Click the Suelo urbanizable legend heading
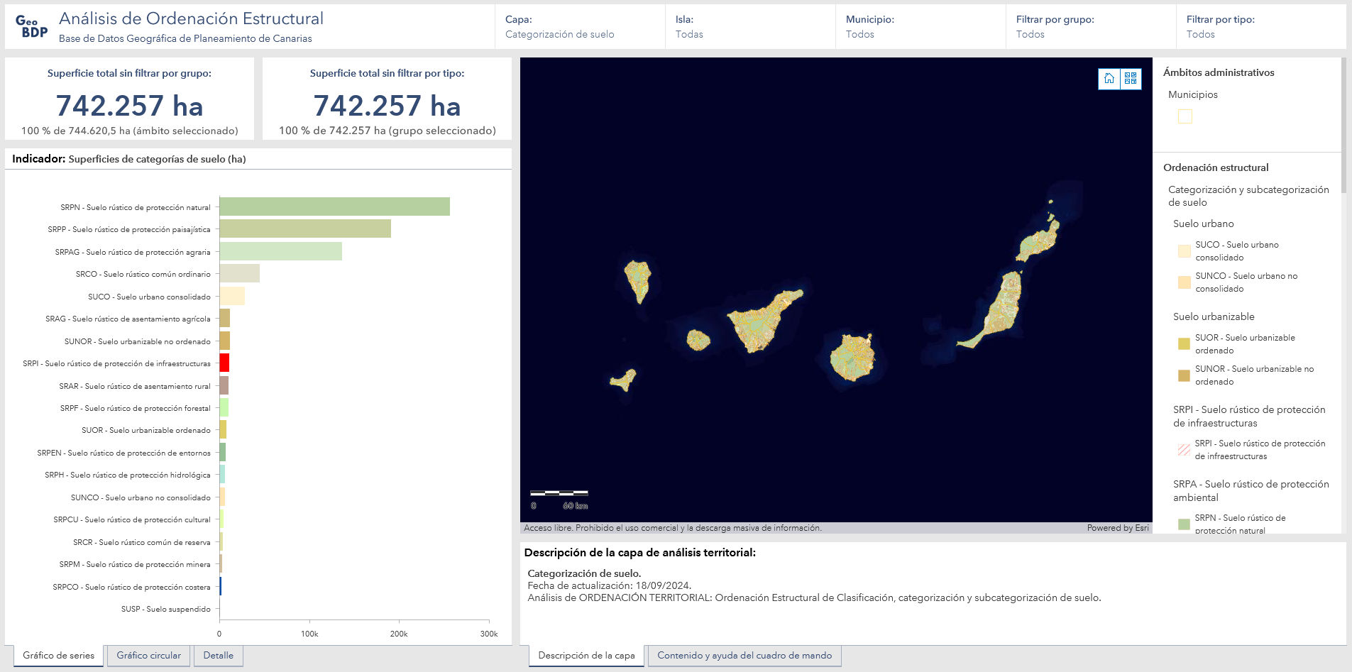 coord(1214,316)
